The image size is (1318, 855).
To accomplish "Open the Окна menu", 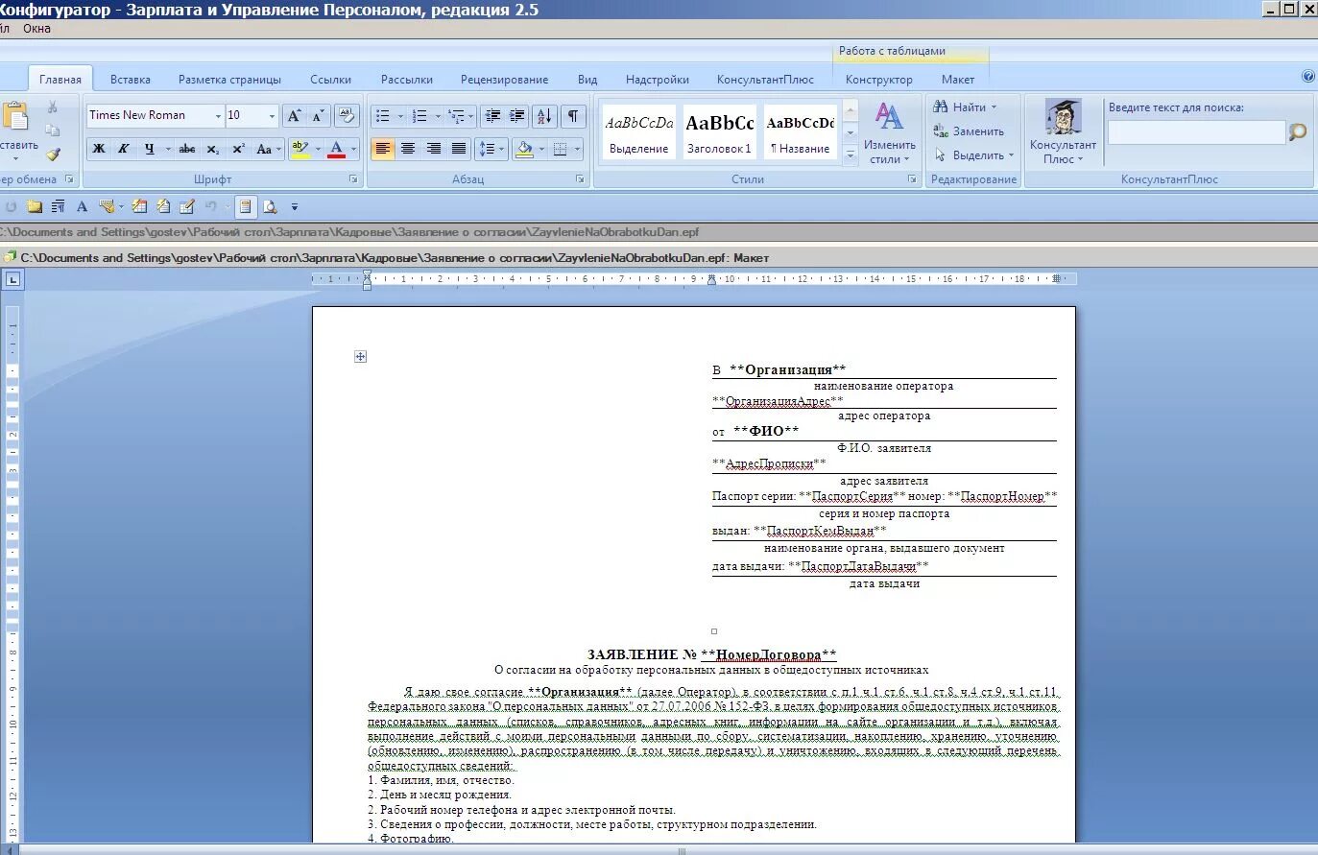I will point(36,29).
